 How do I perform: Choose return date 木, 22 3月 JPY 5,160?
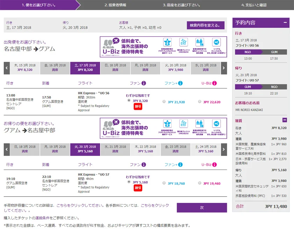(x=145, y=149)
